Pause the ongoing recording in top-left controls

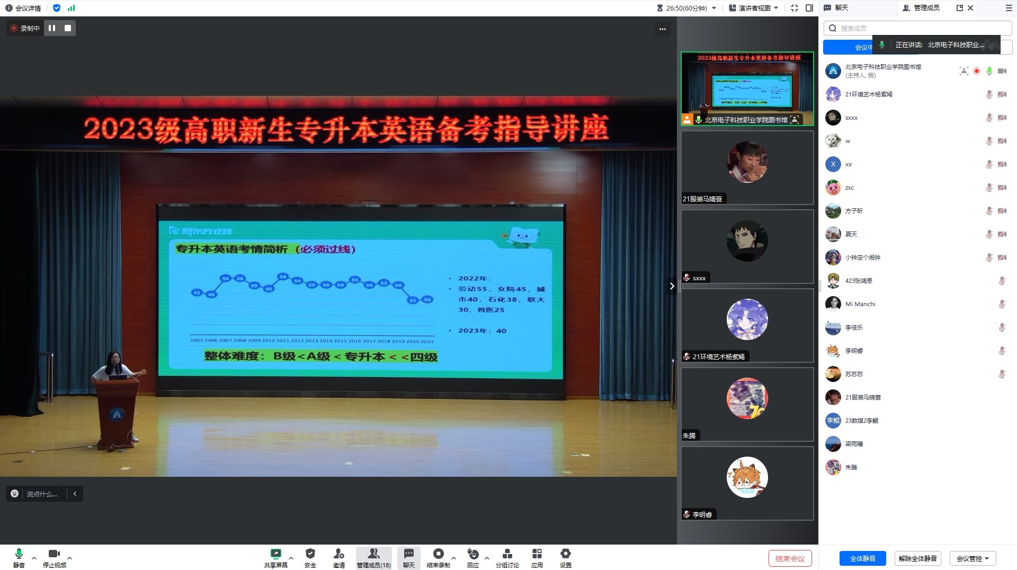click(52, 28)
